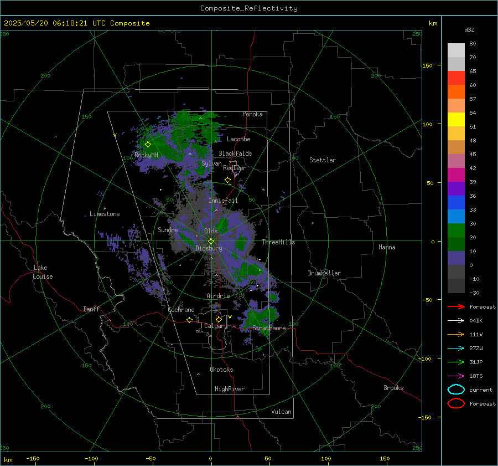Click the white plus marker west of Hanna
The width and height of the screenshot is (498, 466).
pos(313,223)
